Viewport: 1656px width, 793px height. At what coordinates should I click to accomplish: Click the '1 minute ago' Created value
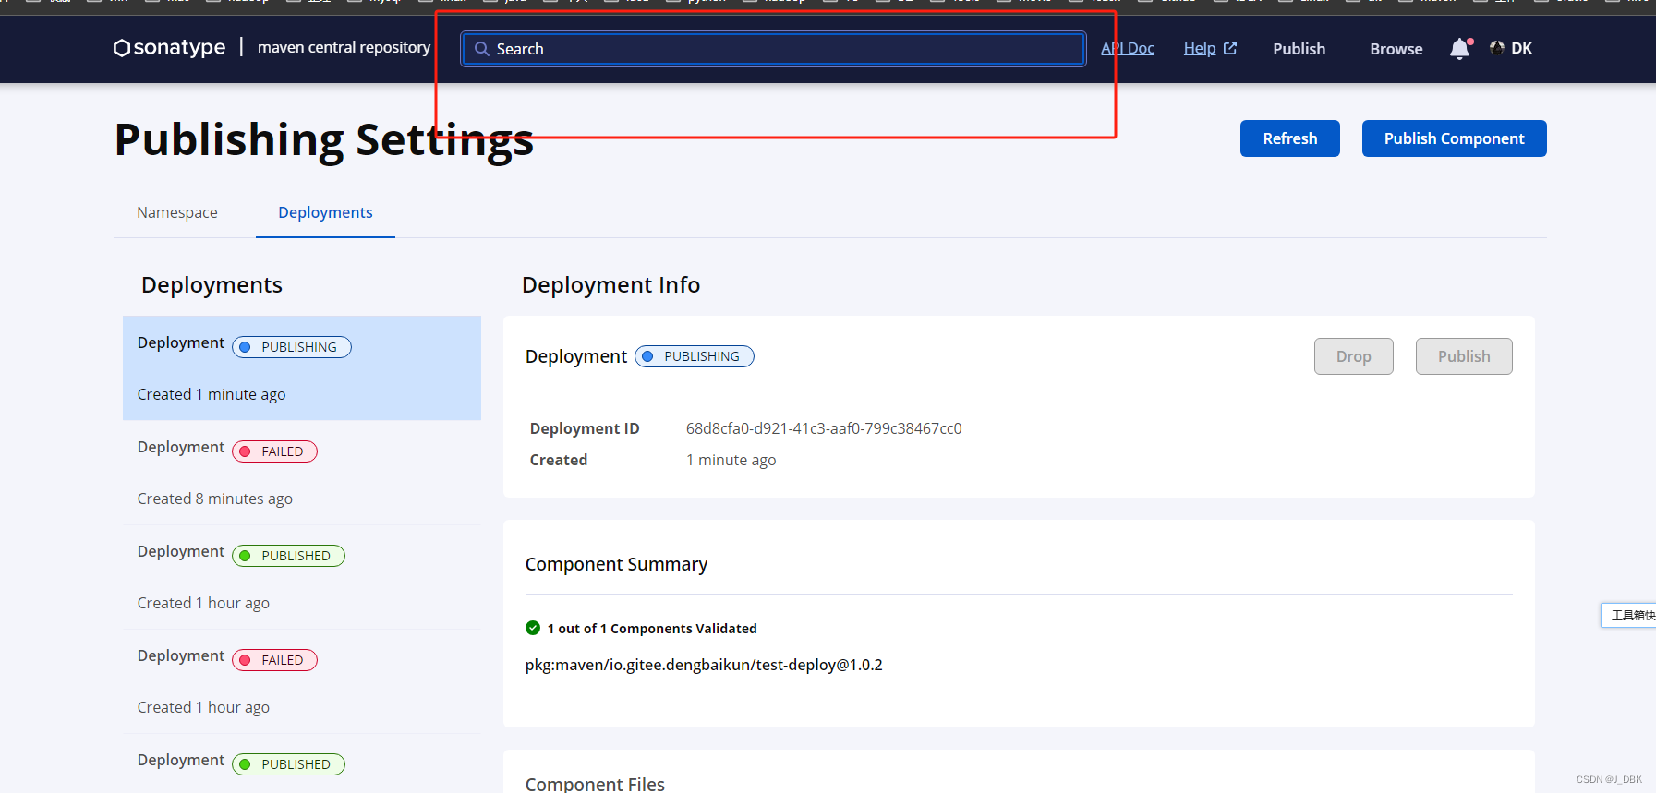point(731,460)
